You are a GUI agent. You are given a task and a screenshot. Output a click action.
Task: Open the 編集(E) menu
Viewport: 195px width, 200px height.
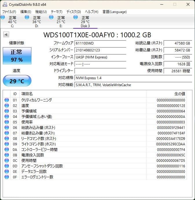click(x=26, y=12)
